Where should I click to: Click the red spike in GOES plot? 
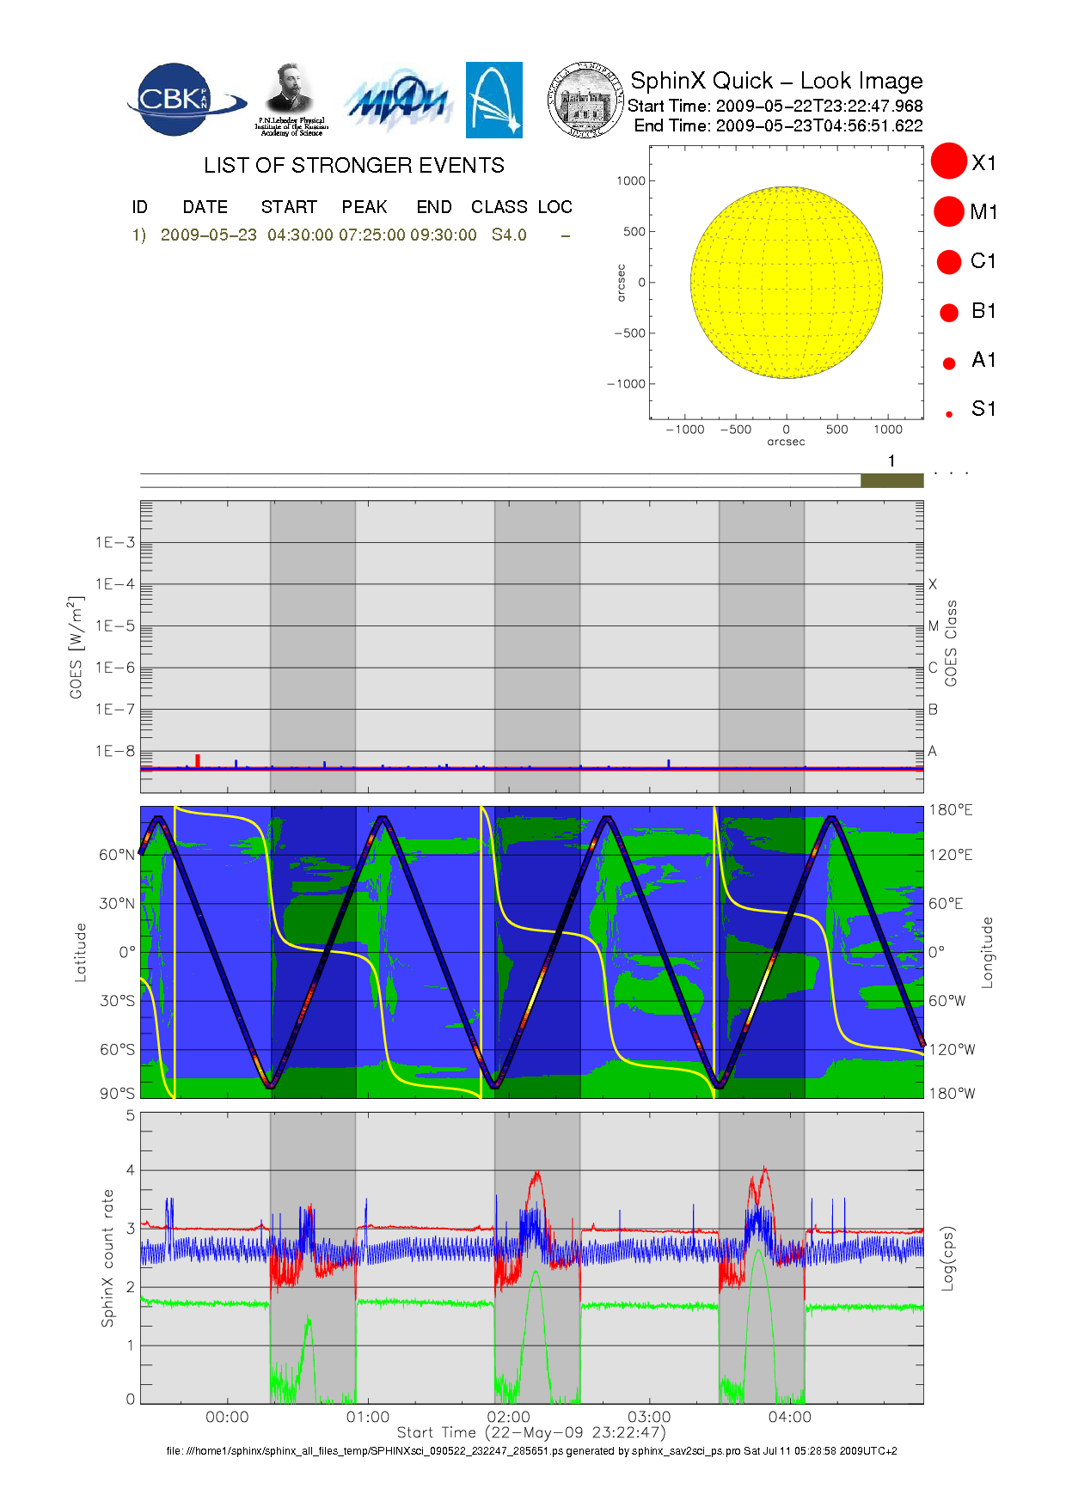(x=198, y=760)
